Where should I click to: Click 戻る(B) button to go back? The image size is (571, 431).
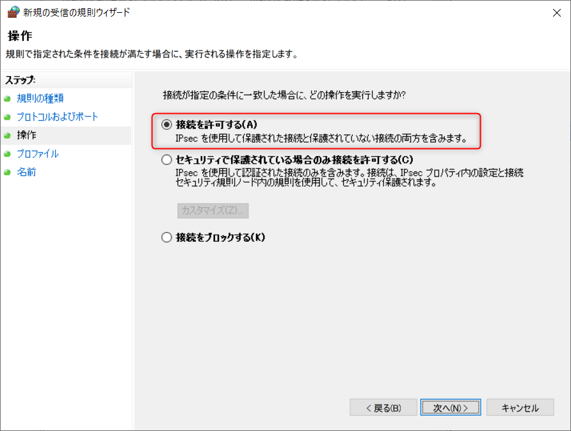point(383,407)
